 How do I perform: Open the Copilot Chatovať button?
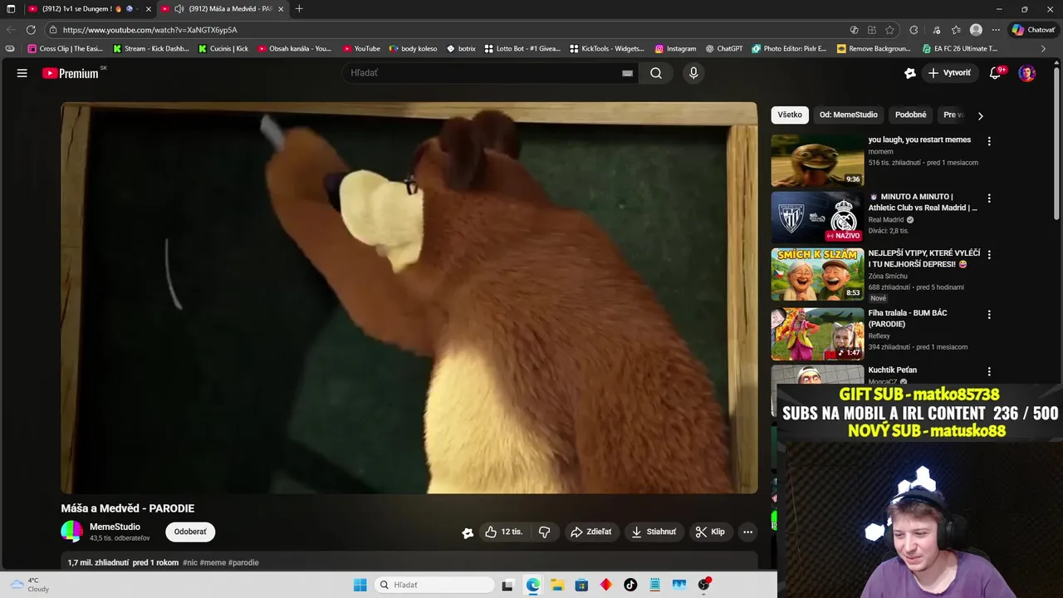coord(1033,30)
